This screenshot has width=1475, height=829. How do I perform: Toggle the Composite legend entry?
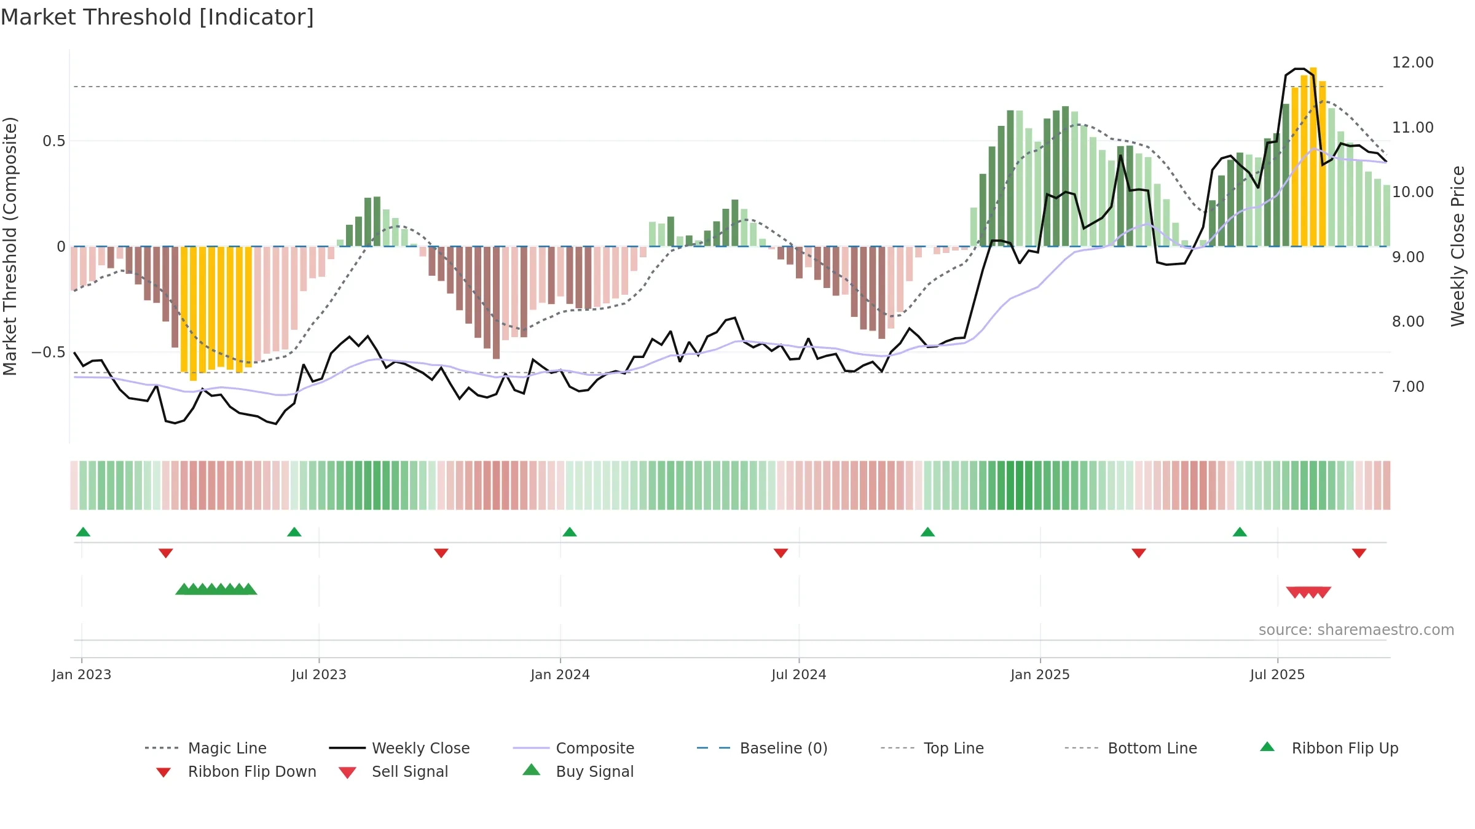click(x=573, y=748)
